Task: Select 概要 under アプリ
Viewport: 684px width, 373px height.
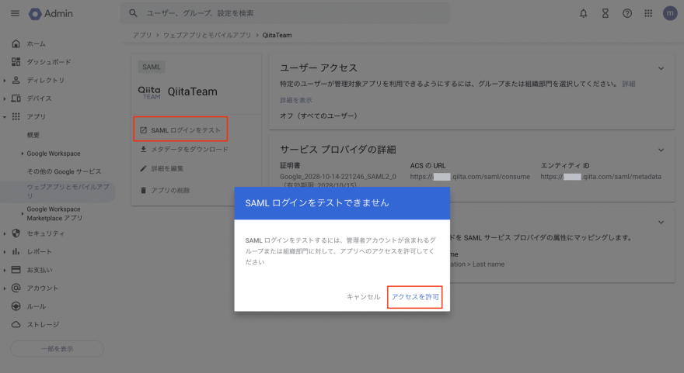Action: 33,136
